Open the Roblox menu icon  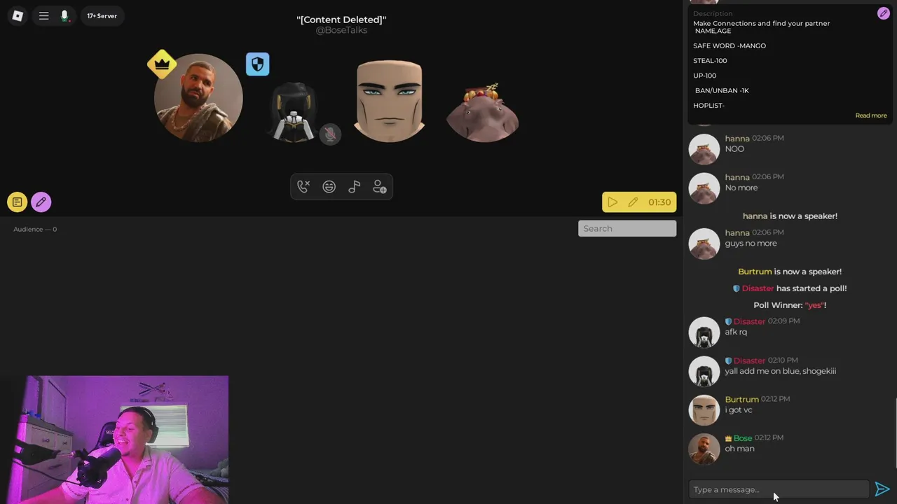point(18,15)
